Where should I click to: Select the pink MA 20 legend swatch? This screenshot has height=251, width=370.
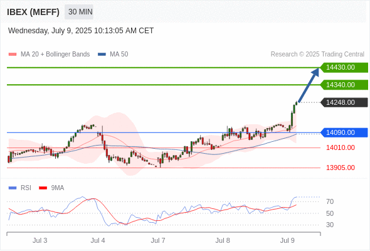coord(13,55)
